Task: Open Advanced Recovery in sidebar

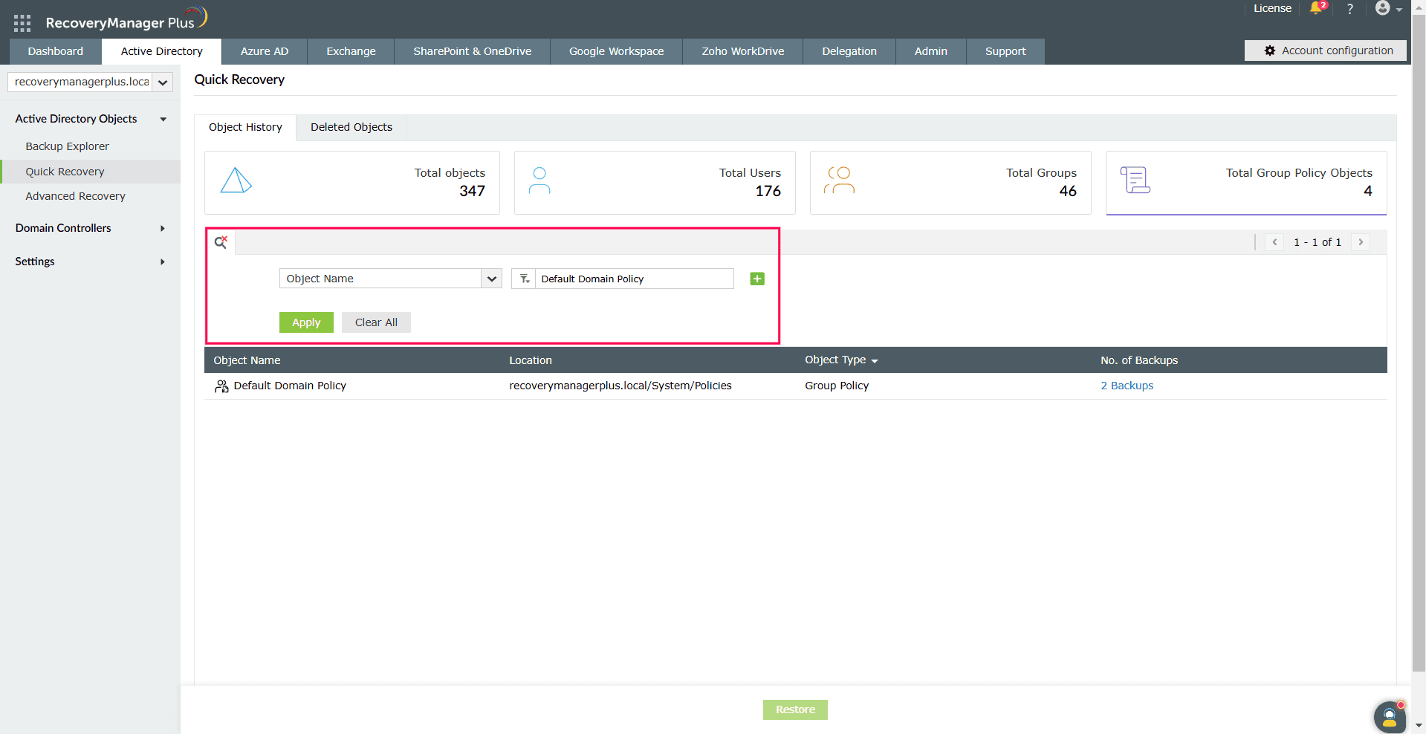Action: (75, 196)
